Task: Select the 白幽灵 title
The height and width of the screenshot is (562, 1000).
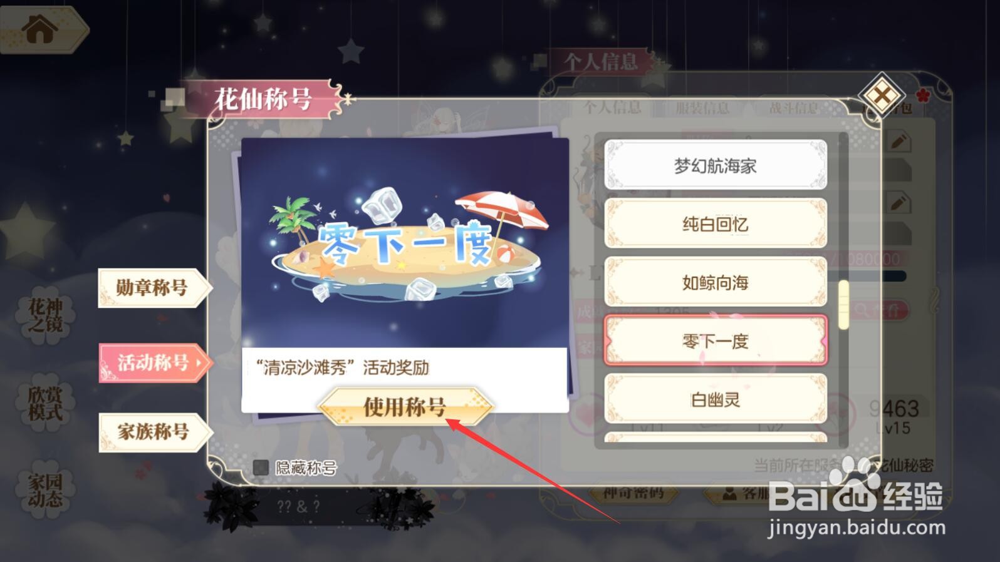Action: (x=716, y=399)
